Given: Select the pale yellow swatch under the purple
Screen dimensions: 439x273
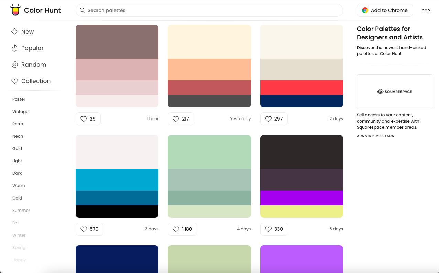Looking at the screenshot, I should 301,212.
